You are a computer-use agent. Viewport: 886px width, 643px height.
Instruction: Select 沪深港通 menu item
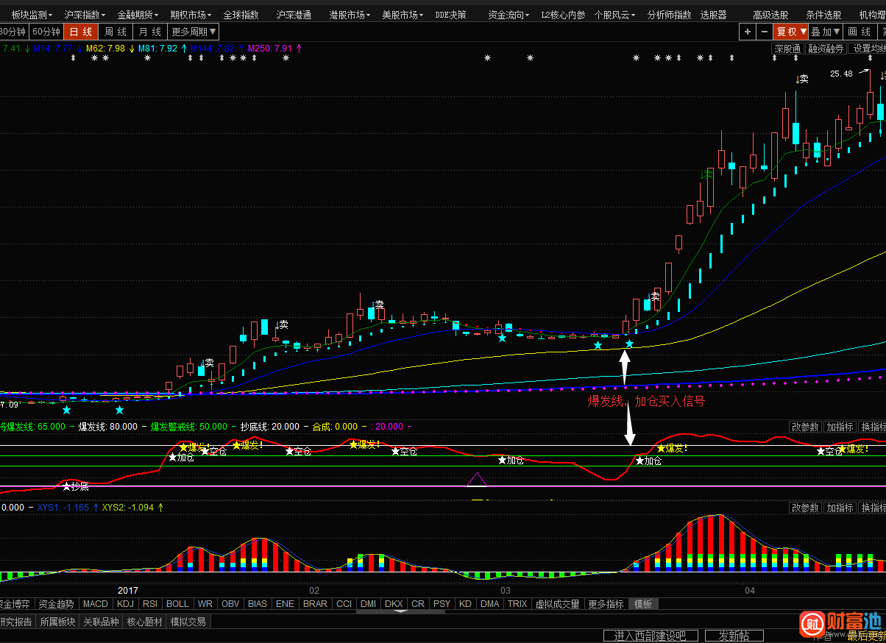294,15
